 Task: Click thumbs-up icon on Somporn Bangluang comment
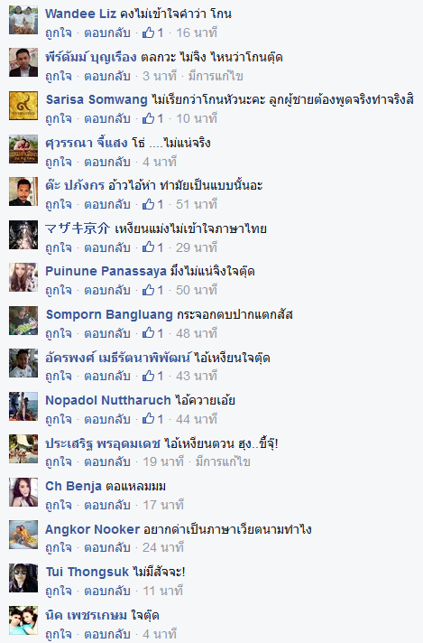pyautogui.click(x=148, y=333)
